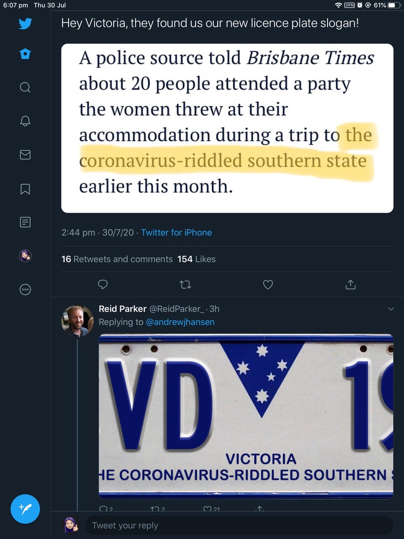
Task: Share the main tweet
Action: (350, 284)
